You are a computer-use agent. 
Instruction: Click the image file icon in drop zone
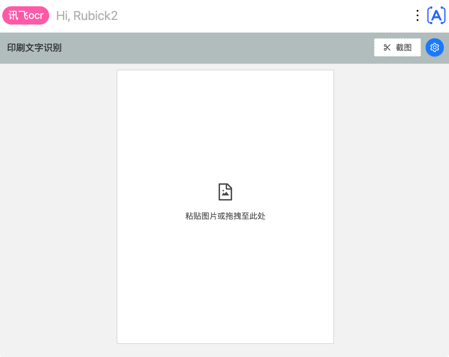click(225, 192)
